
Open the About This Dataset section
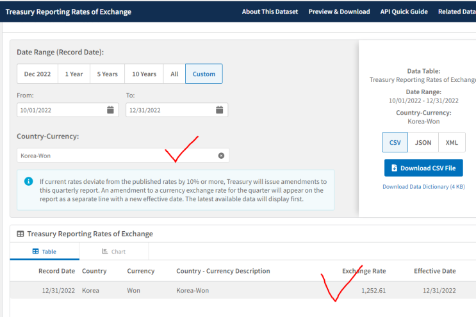(270, 12)
